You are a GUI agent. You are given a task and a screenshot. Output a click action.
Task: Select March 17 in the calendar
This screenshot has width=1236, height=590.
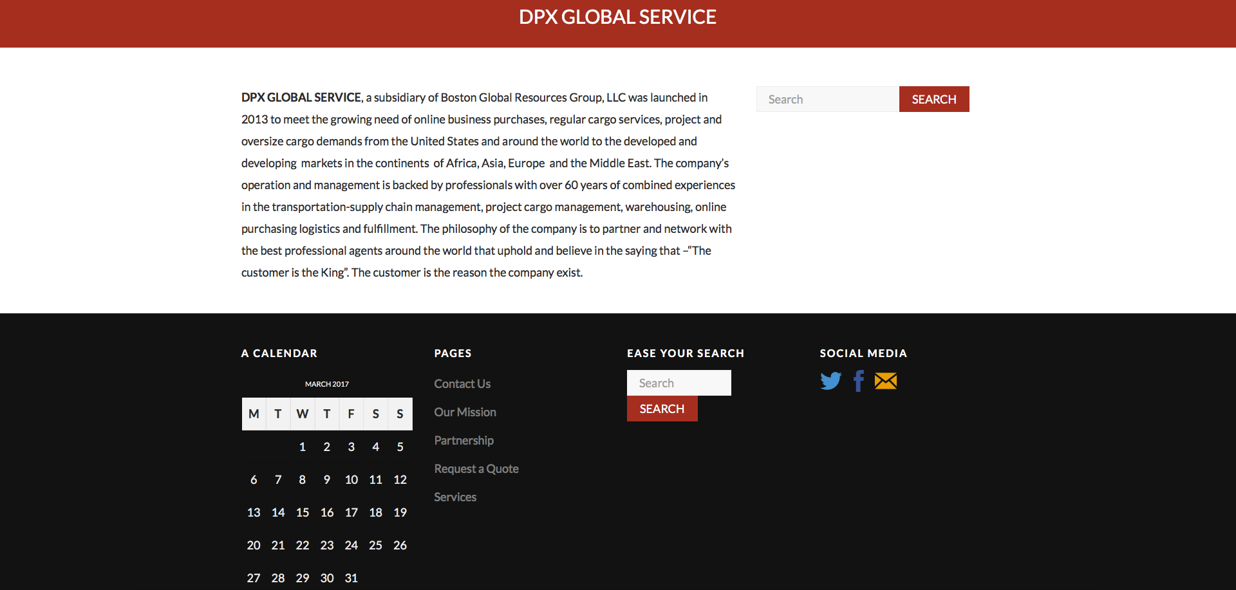point(351,513)
